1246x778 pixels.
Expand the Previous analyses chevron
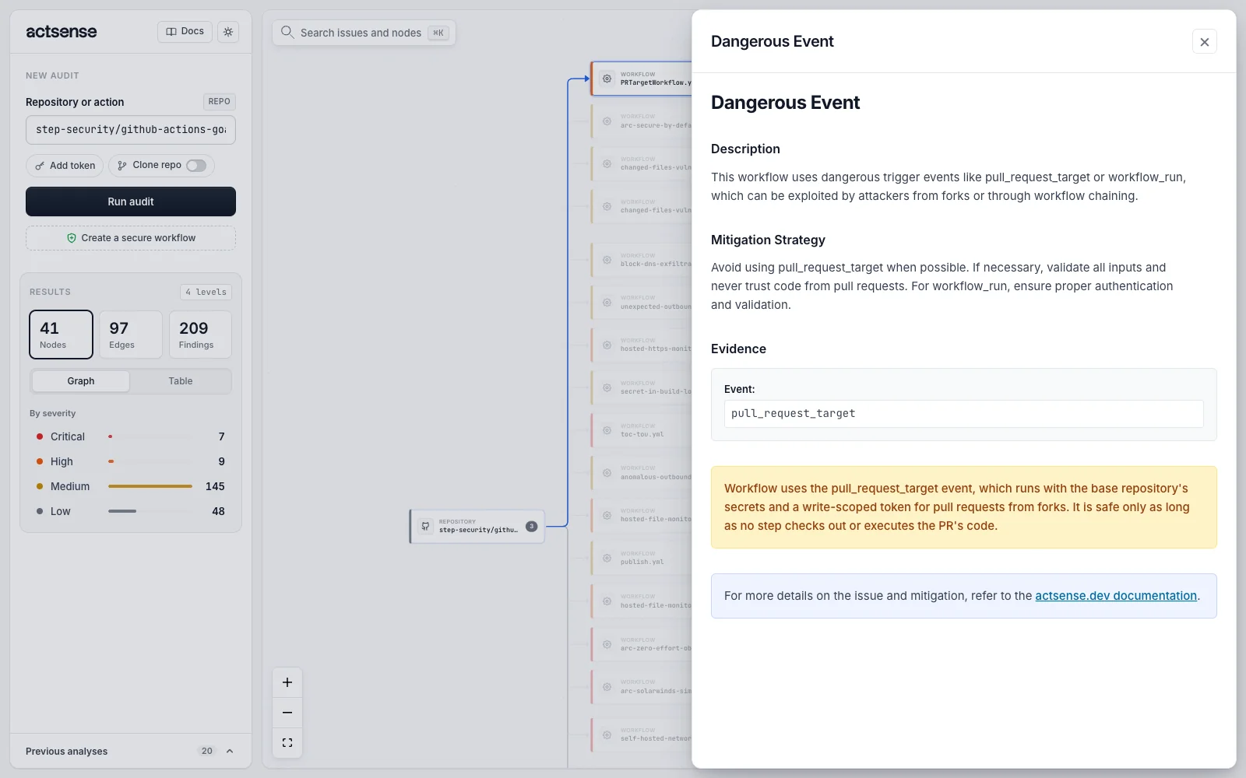pos(230,751)
